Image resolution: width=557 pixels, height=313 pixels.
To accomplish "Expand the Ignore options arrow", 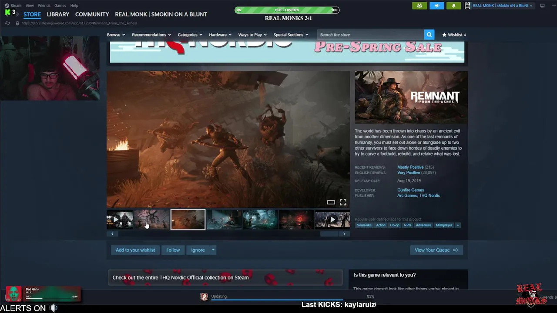I will pos(213,250).
